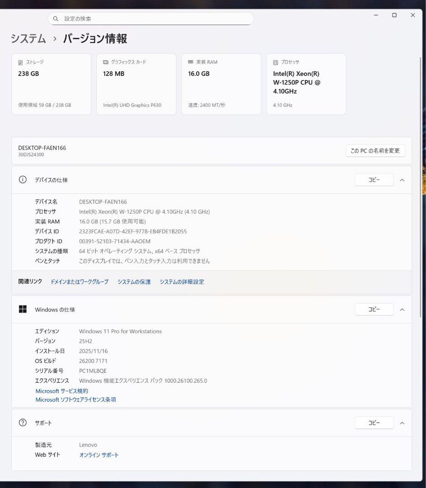Click the 実装 RAM memory icon
The image size is (426, 488).
tap(189, 62)
